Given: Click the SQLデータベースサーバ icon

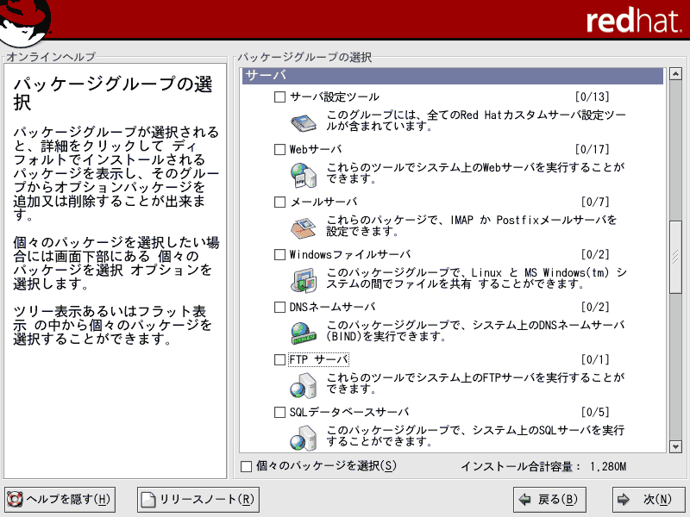Looking at the screenshot, I should pyautogui.click(x=304, y=438).
